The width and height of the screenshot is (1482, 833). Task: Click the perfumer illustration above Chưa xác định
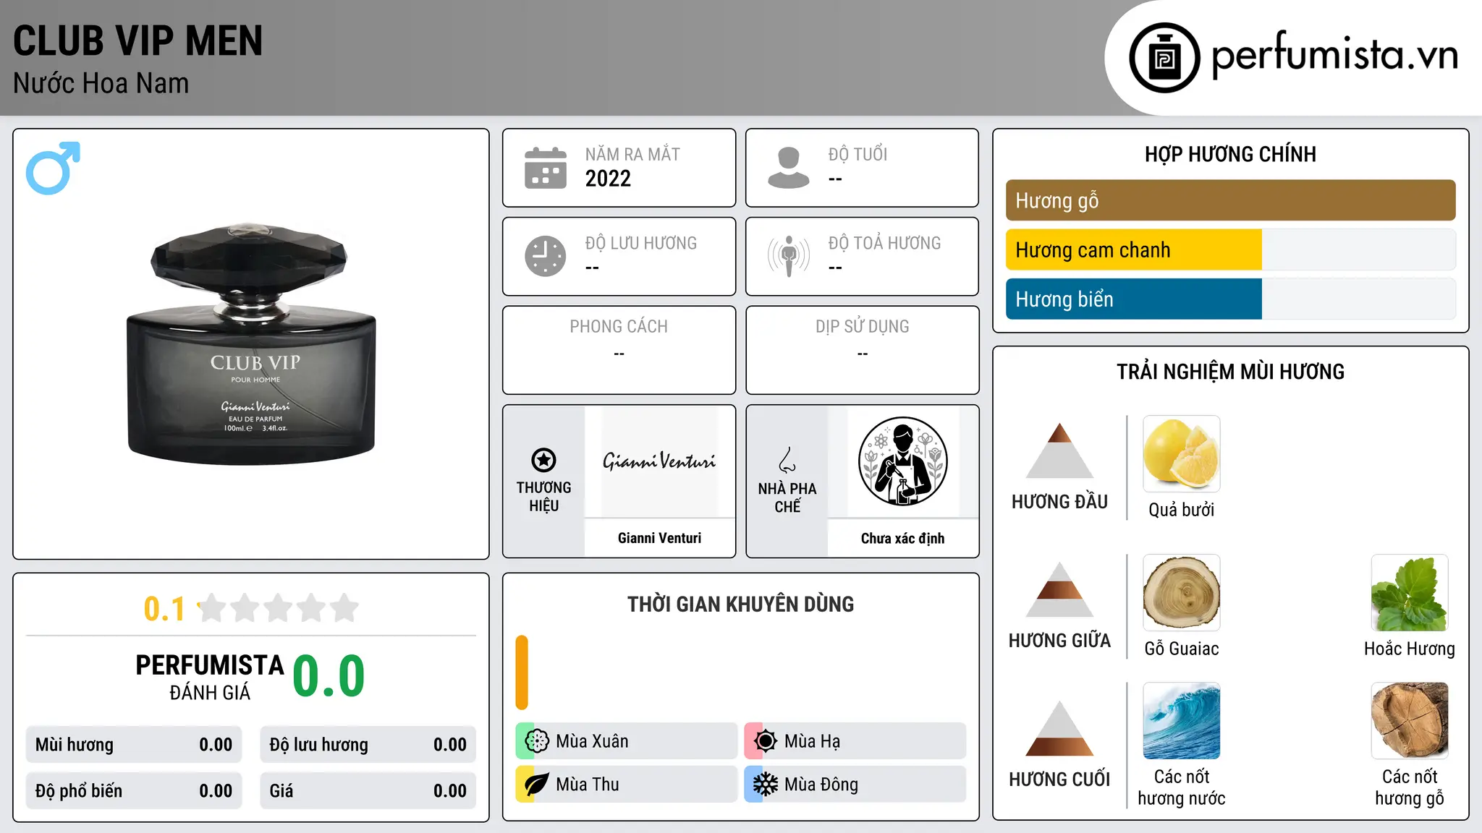[x=902, y=461]
